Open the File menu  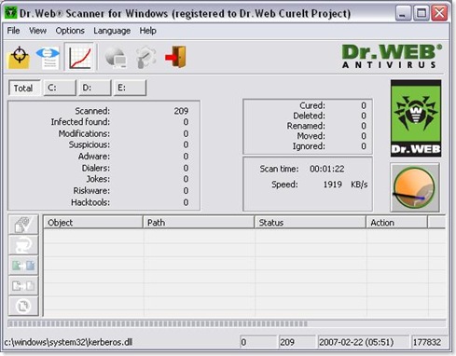point(13,31)
